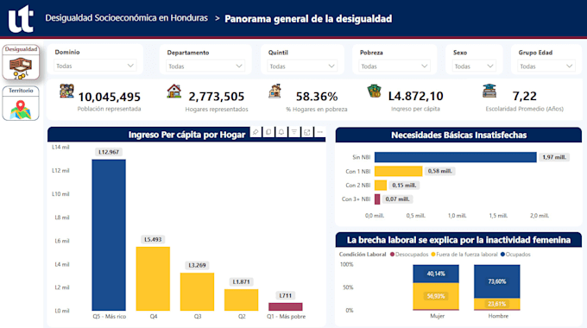Viewport: 587px width, 328px height.
Task: Click Desigualdad Socioeconómica en Honduras breadcrumb
Action: [x=127, y=18]
